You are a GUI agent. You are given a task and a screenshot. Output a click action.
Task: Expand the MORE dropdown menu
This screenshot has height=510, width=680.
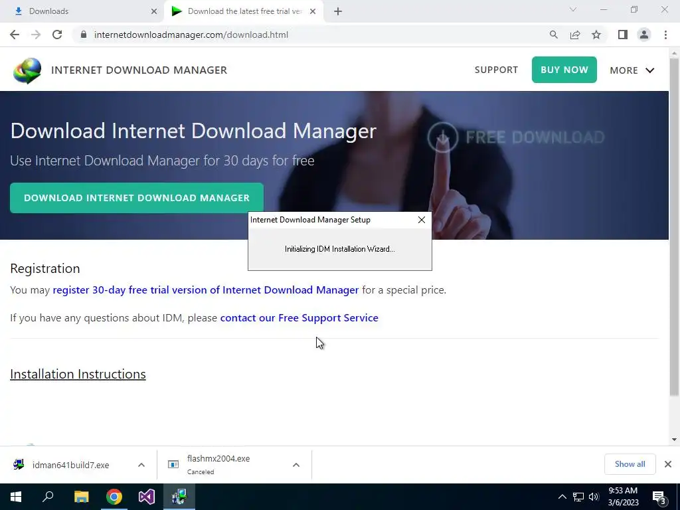click(632, 70)
